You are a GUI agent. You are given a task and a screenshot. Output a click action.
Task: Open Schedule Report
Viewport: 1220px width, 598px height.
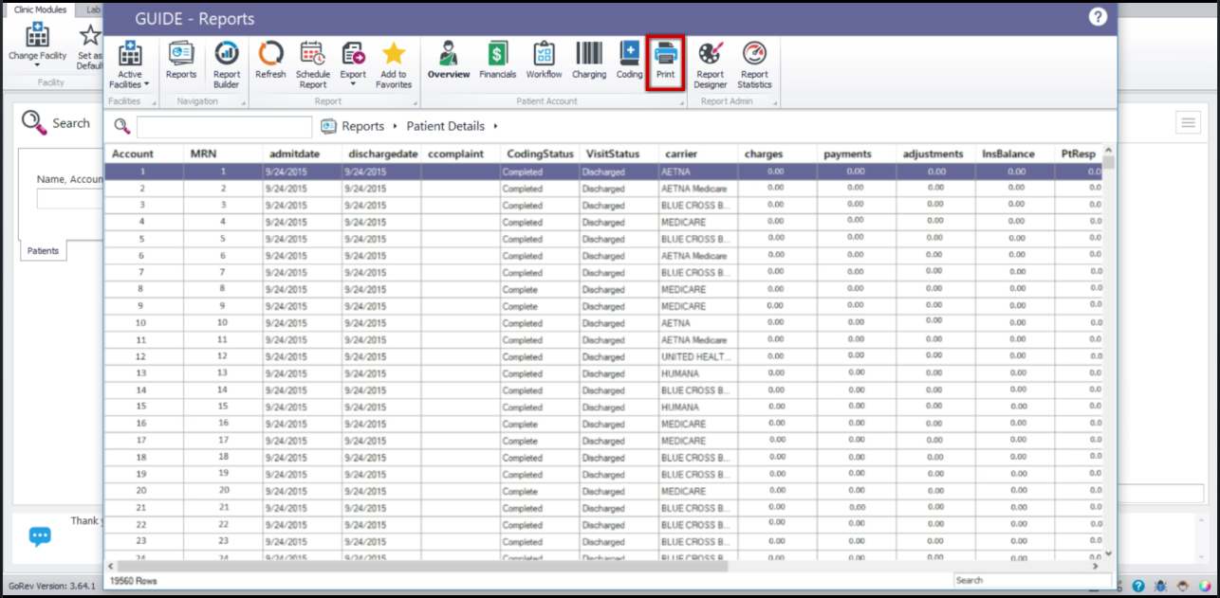pos(313,64)
